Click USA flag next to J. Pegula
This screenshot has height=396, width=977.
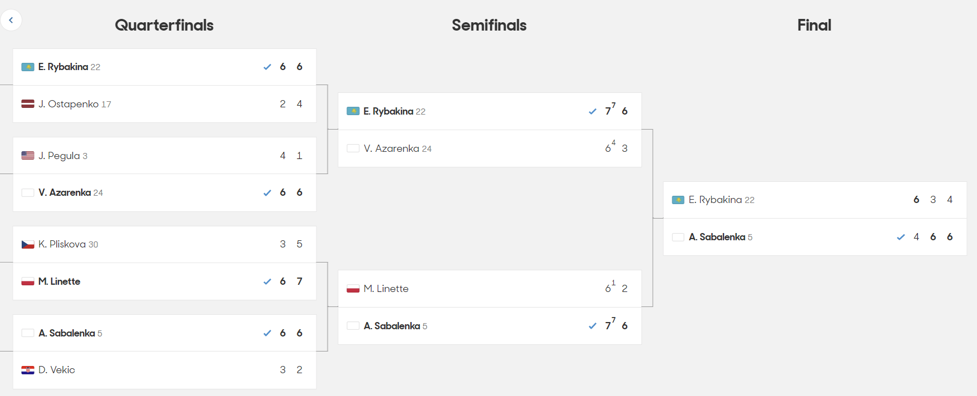28,156
